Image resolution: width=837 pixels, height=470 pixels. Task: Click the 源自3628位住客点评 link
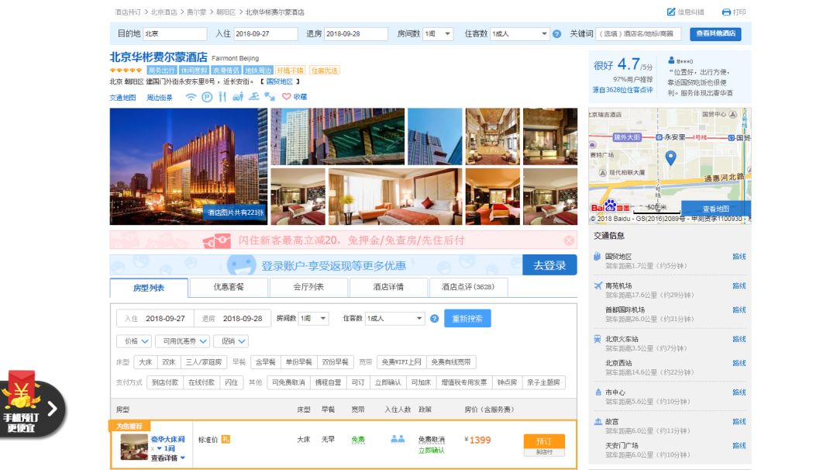click(622, 90)
